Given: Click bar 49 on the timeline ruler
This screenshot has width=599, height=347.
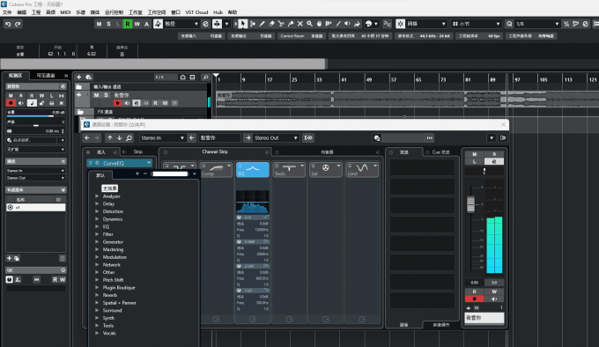Looking at the screenshot, I should pos(369,79).
